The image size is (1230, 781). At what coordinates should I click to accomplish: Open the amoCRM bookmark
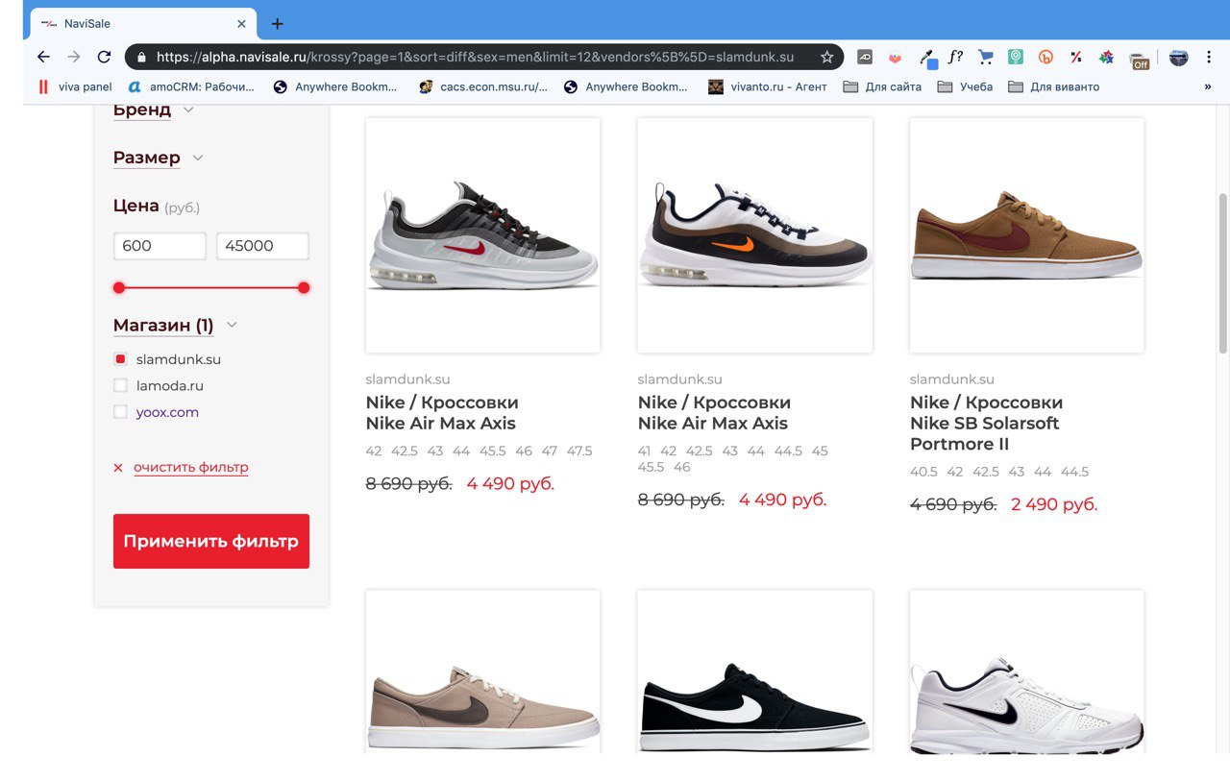191,86
